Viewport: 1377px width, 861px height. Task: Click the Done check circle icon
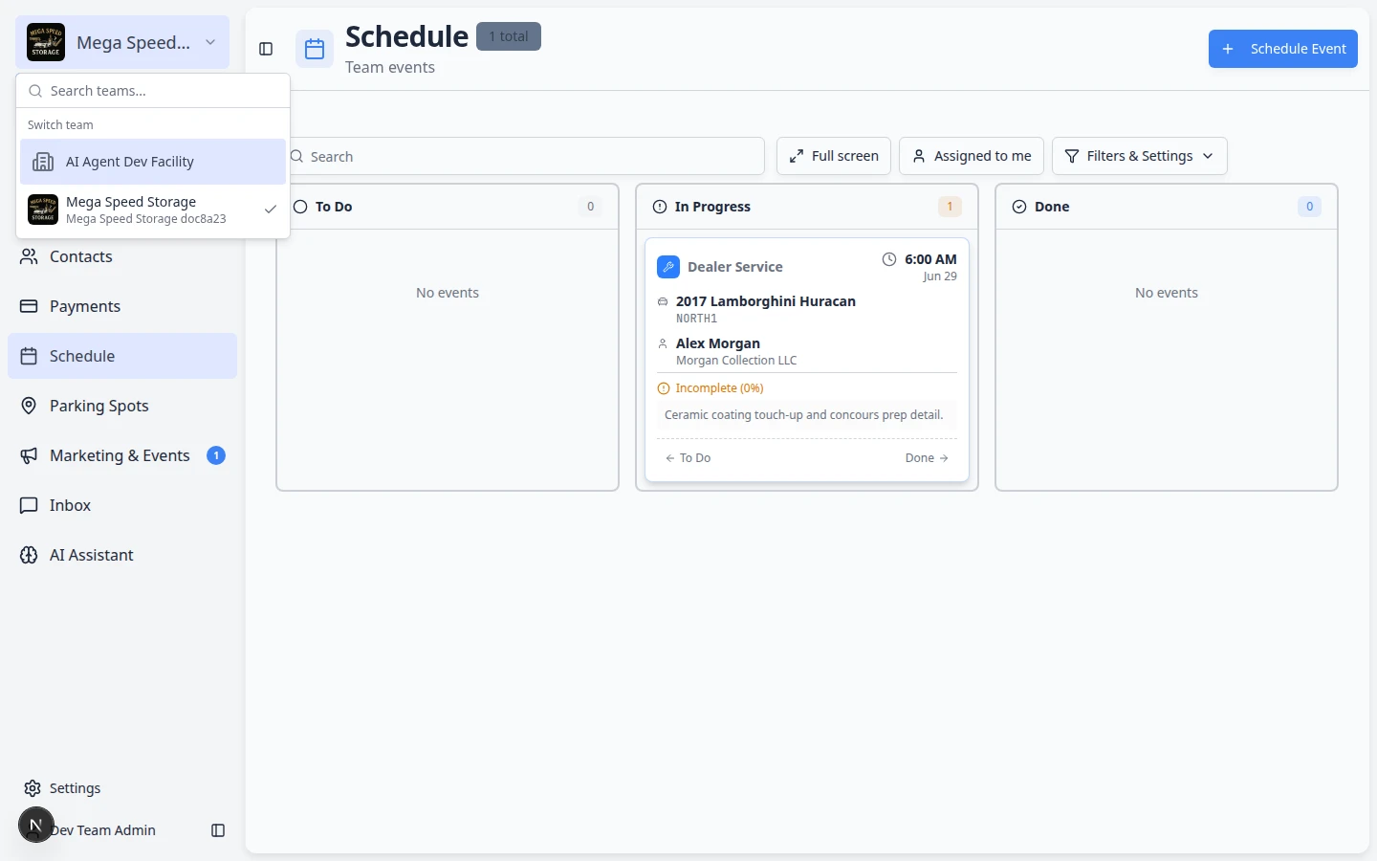click(1019, 207)
